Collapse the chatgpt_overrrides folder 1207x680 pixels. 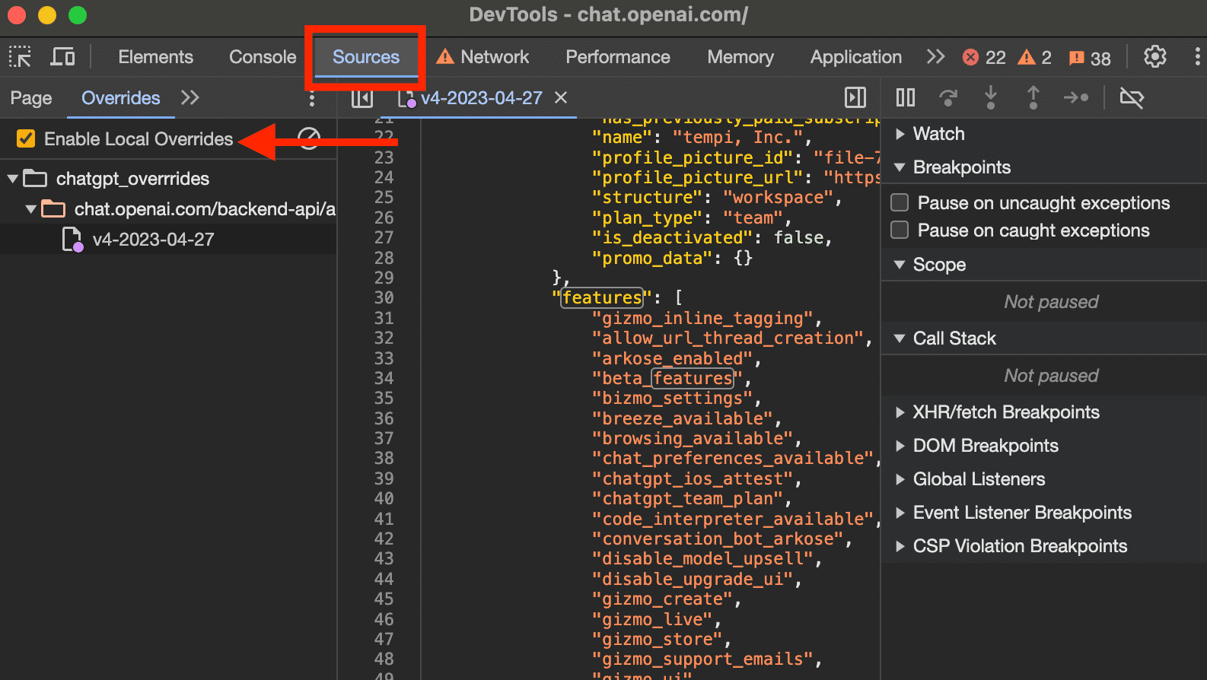(x=13, y=179)
